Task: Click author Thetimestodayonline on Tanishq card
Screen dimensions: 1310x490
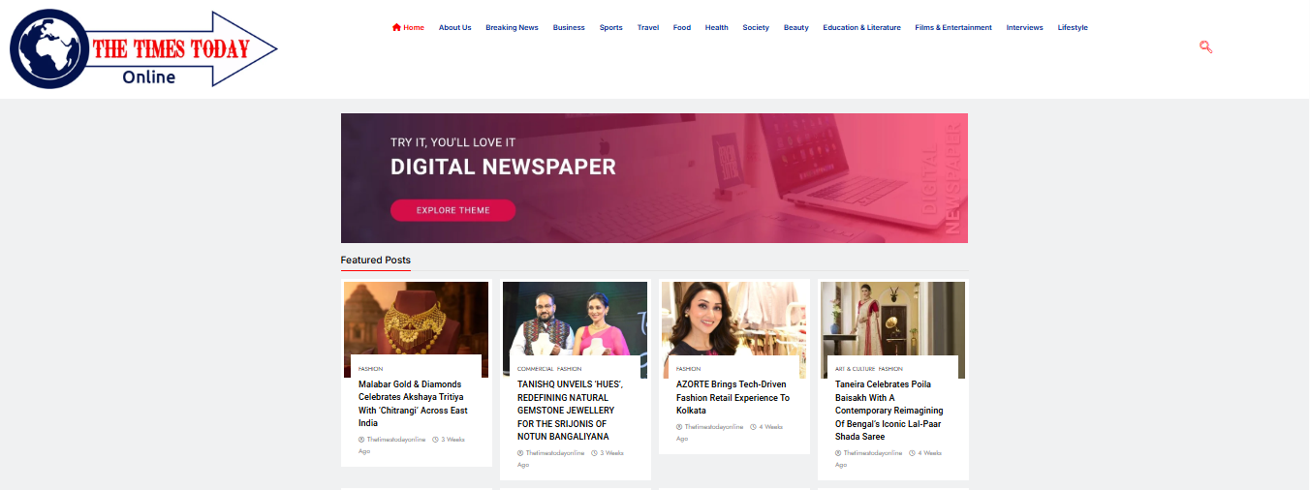Action: (554, 453)
